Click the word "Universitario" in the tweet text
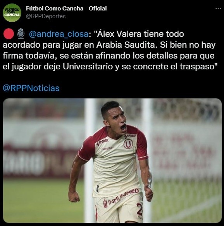This screenshot has height=226, width=224. pos(88,67)
